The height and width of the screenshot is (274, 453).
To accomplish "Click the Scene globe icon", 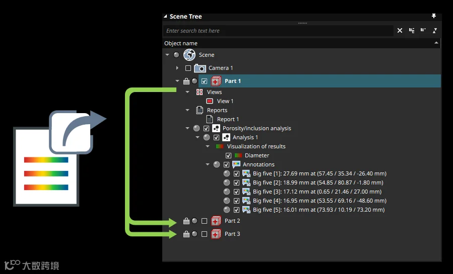I will pyautogui.click(x=189, y=55).
